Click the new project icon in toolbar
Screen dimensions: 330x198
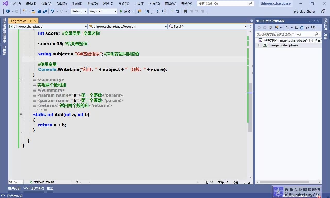[24, 11]
